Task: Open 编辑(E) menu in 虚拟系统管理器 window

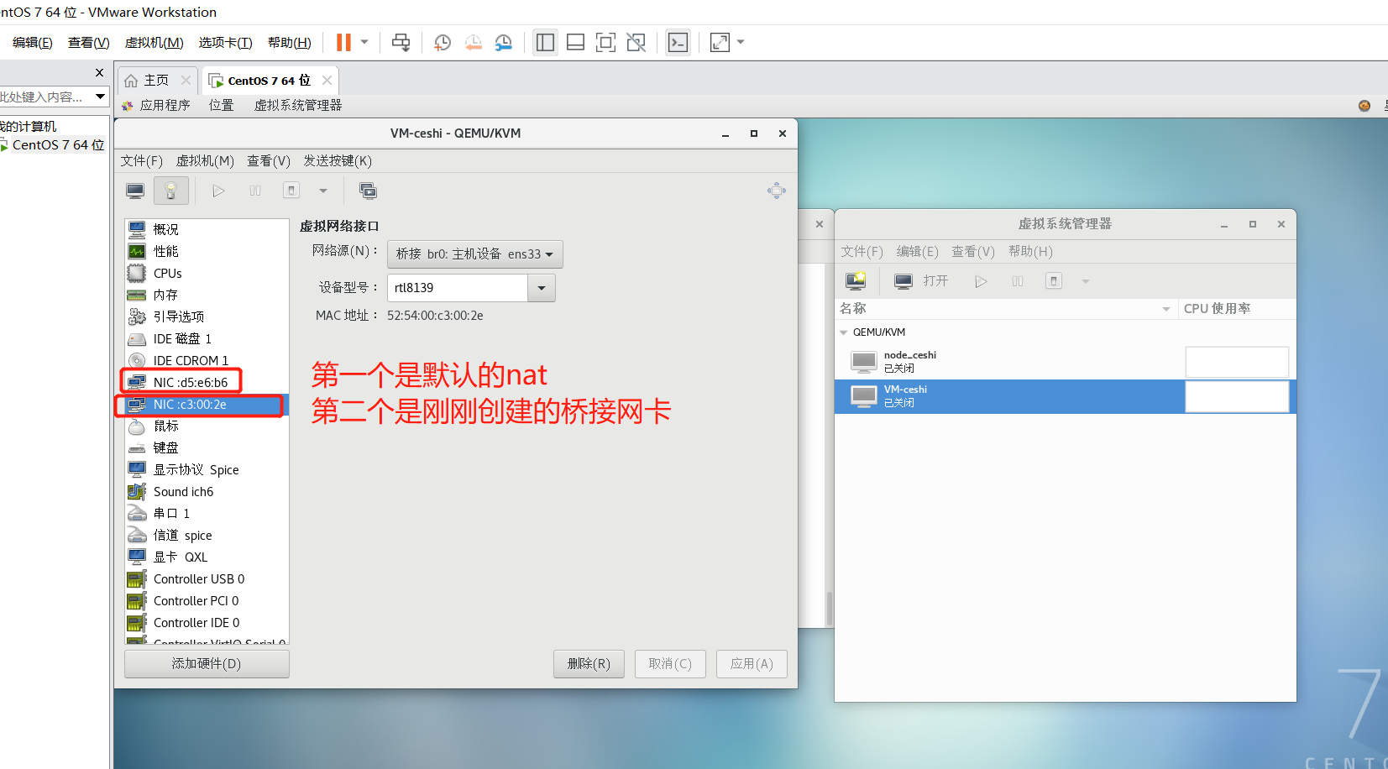Action: 917,251
